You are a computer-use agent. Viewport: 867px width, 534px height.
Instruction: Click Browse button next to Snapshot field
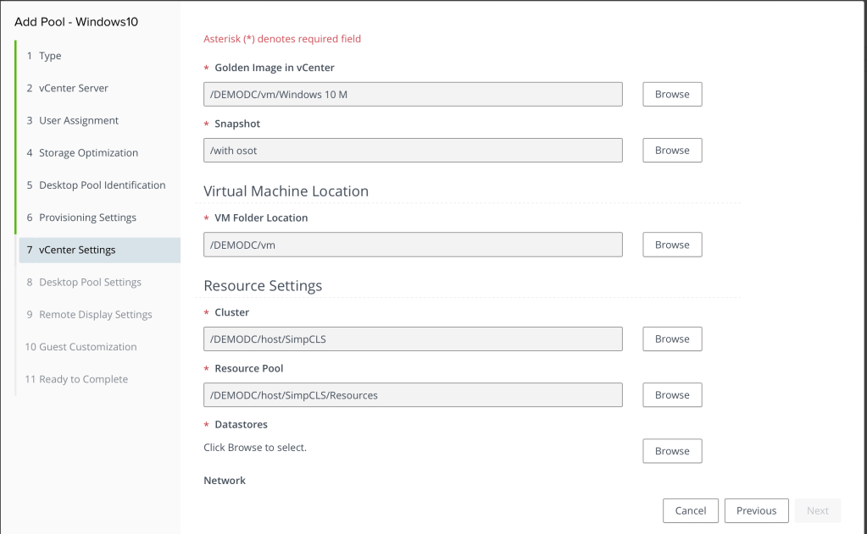[672, 150]
